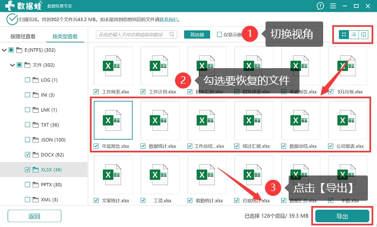Viewport: 377px width, 227px height.
Task: Uncheck the 年底报告.xlsx checkbox
Action: click(x=96, y=146)
